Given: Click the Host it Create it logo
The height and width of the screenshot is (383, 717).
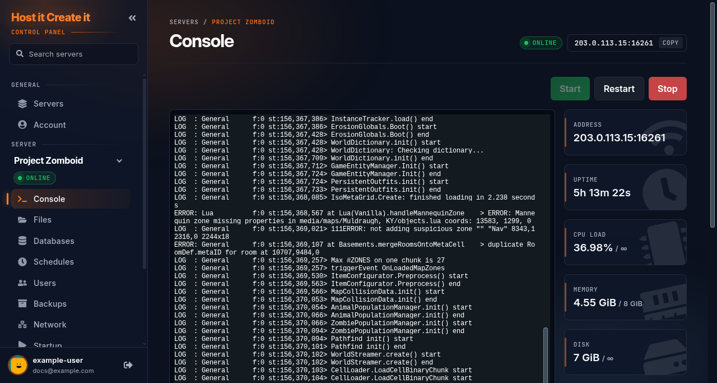Looking at the screenshot, I should pyautogui.click(x=50, y=17).
